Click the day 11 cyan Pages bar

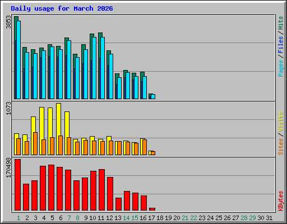pyautogui.click(x=103, y=68)
